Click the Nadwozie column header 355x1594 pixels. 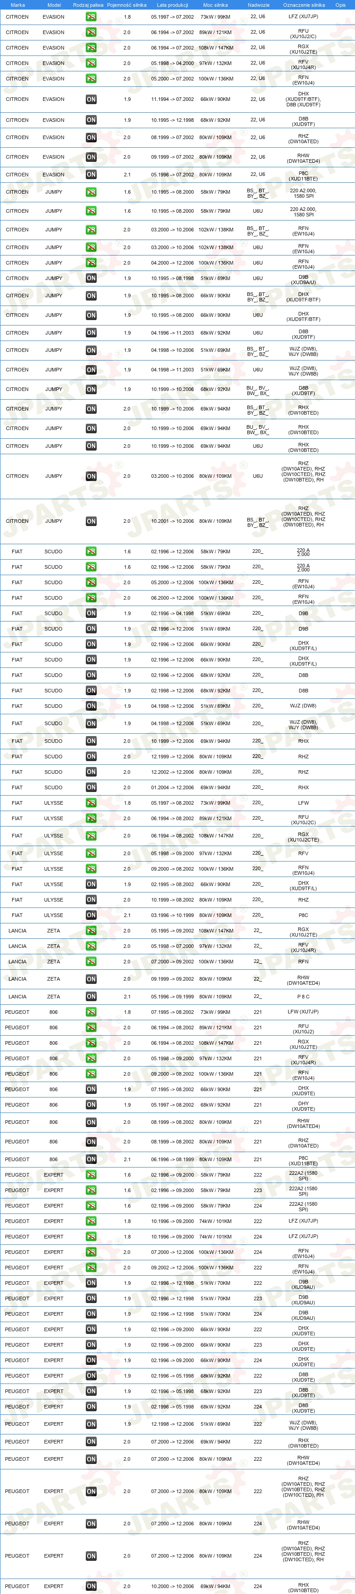pyautogui.click(x=259, y=5)
